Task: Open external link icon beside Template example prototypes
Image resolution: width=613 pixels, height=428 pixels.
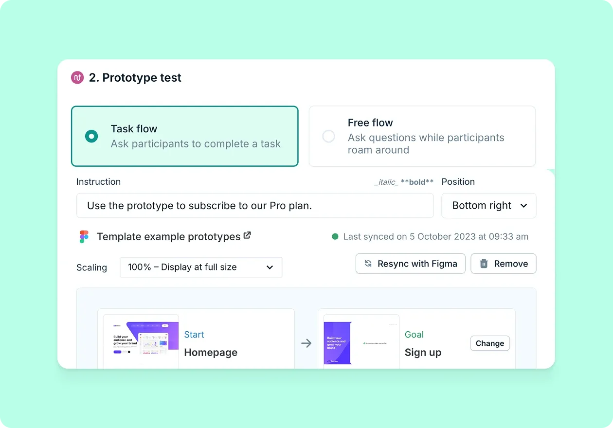Action: [247, 236]
